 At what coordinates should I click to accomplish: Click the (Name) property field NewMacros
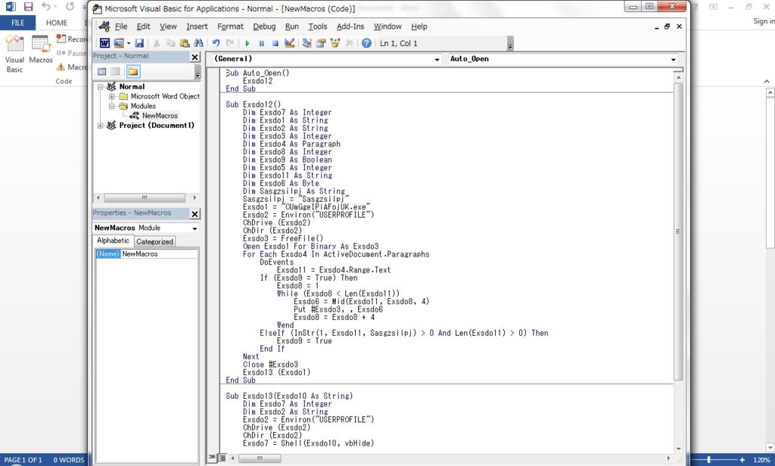(x=147, y=254)
